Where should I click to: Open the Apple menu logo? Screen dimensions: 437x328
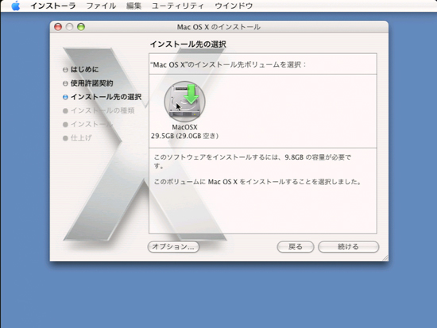click(16, 6)
